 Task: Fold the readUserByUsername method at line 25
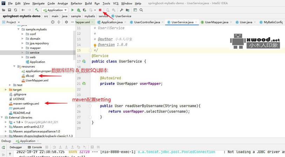click(90, 106)
